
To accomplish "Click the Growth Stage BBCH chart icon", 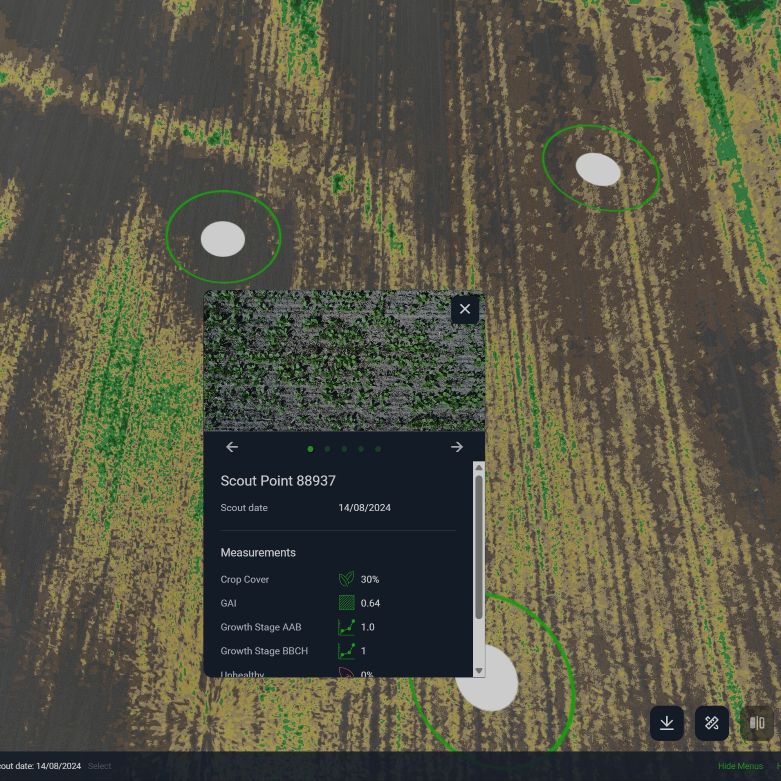I will (346, 651).
